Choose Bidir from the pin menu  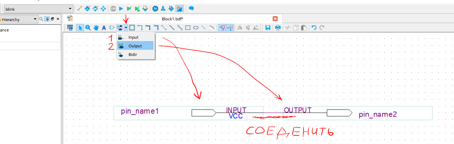(135, 55)
